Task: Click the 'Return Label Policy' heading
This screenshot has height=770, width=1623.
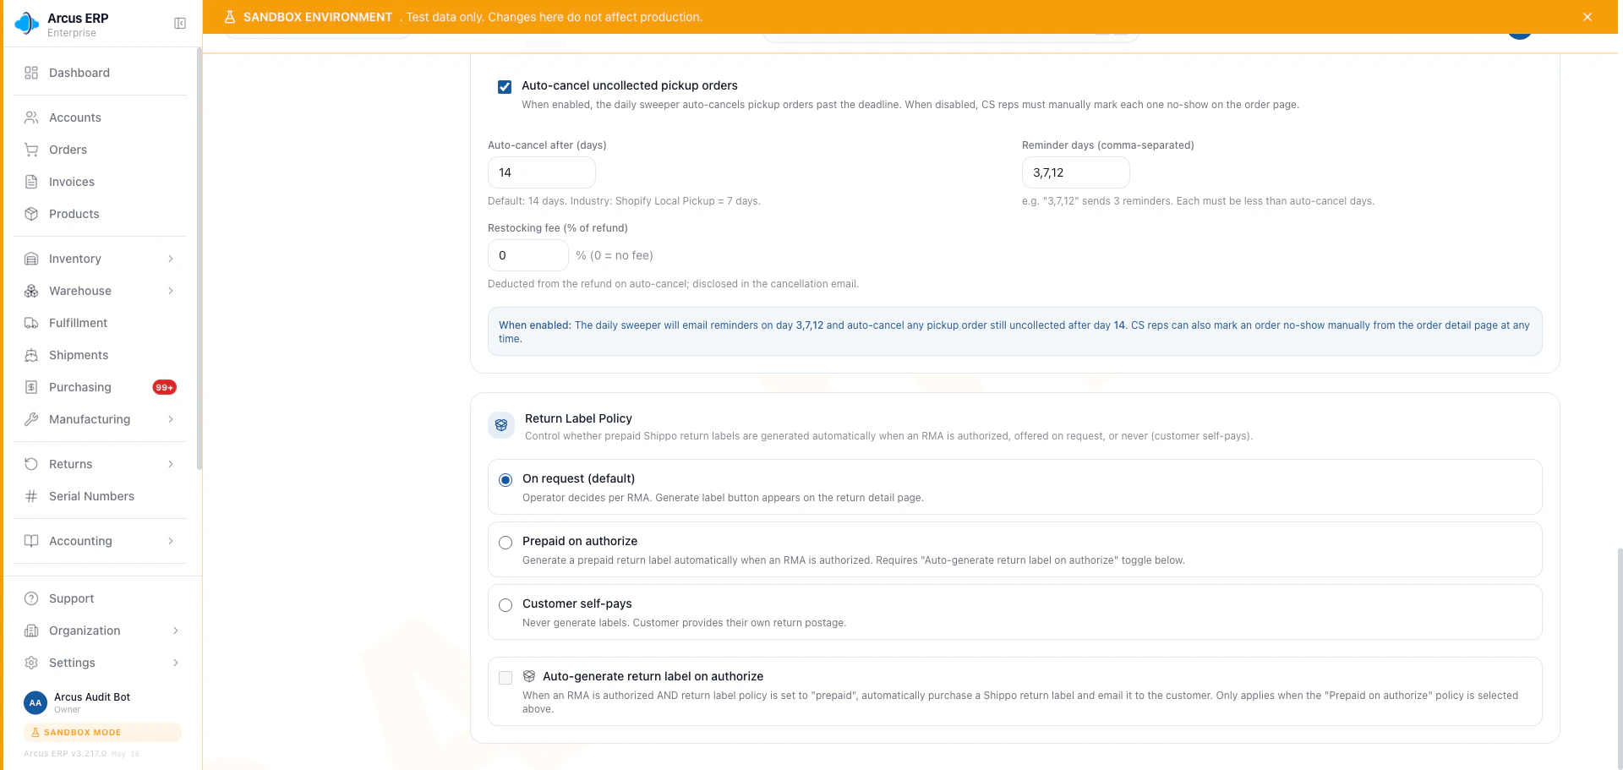Action: point(578,418)
